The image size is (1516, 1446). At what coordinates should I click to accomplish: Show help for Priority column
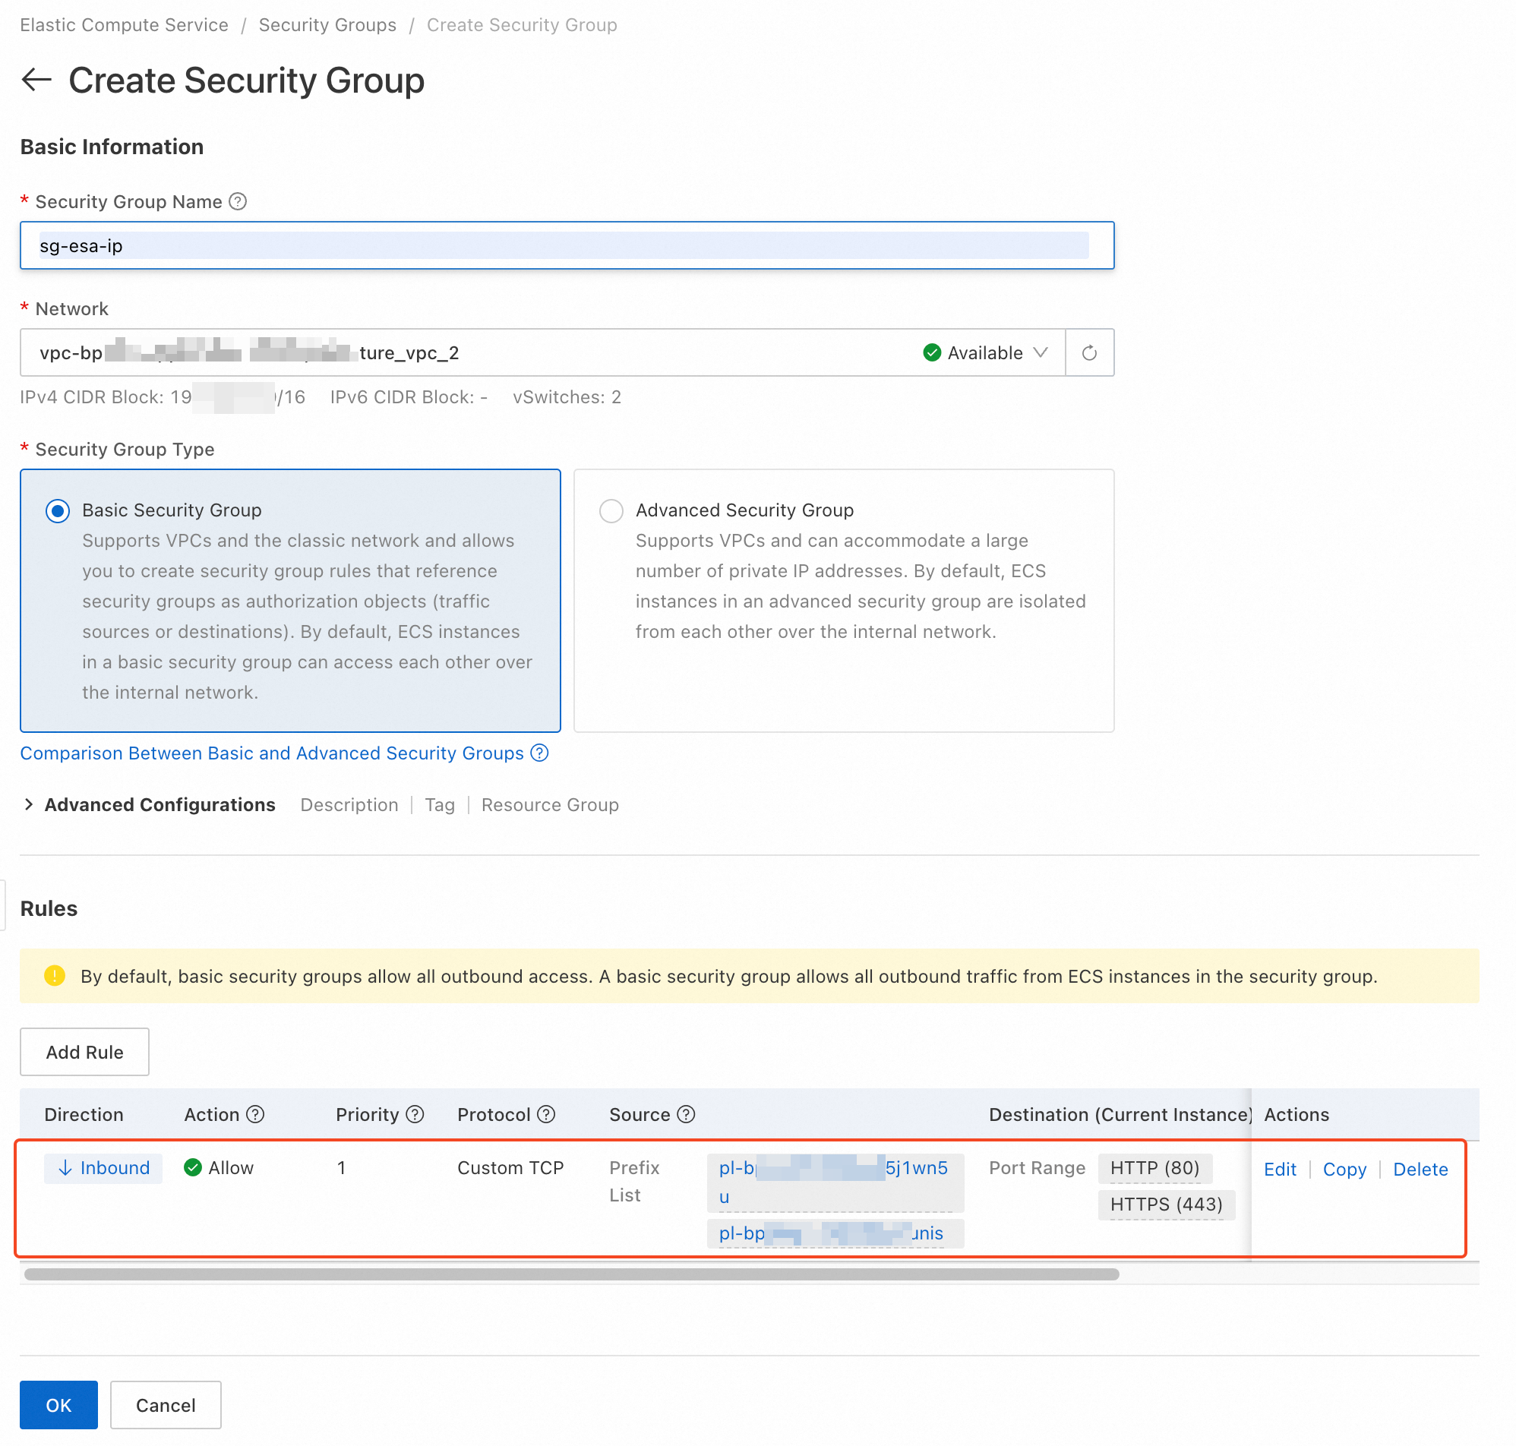tap(415, 1115)
